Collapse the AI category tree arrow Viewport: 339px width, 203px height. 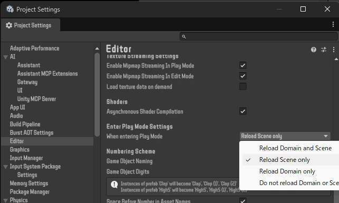[x=6, y=57]
